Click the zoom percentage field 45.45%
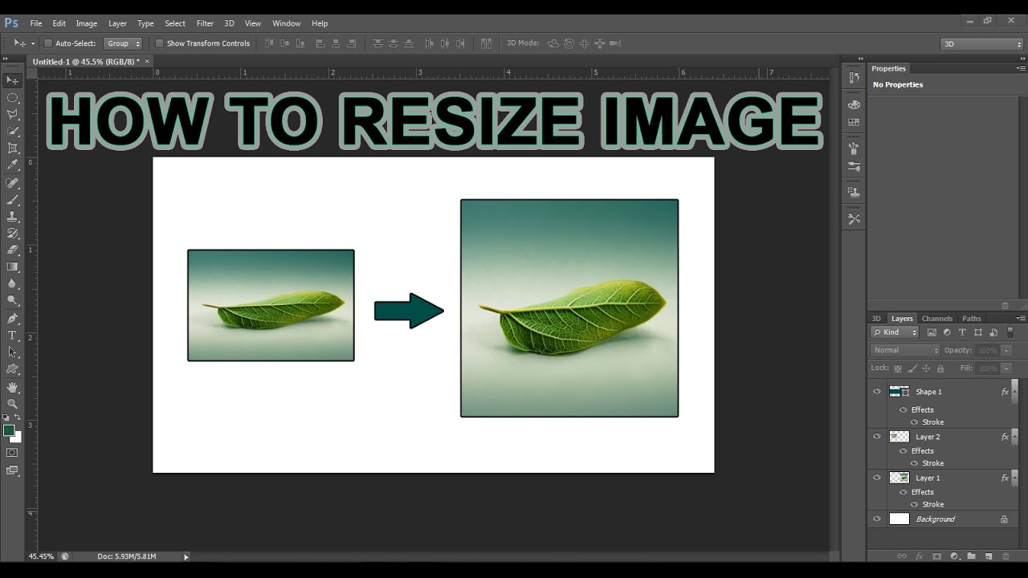Viewport: 1028px width, 578px height. pyautogui.click(x=42, y=556)
